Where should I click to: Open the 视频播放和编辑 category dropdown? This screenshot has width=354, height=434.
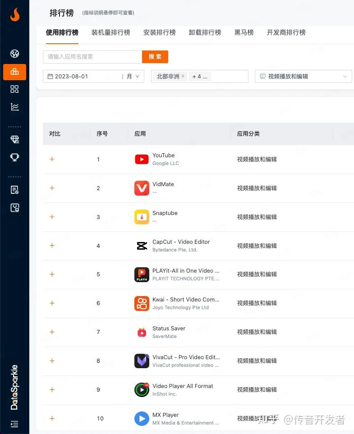(303, 77)
